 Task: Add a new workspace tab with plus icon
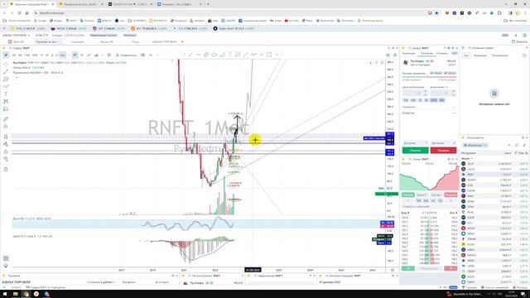click(x=182, y=42)
